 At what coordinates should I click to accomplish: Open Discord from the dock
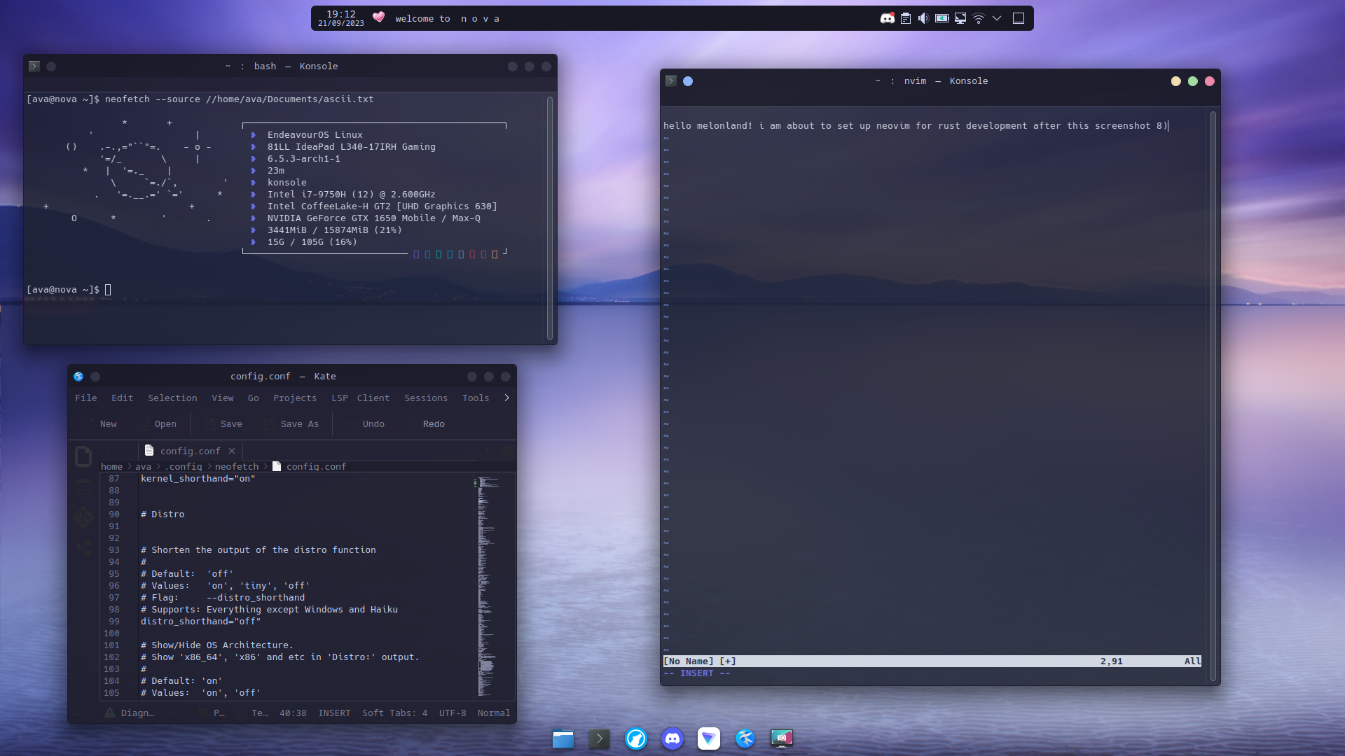pos(672,738)
